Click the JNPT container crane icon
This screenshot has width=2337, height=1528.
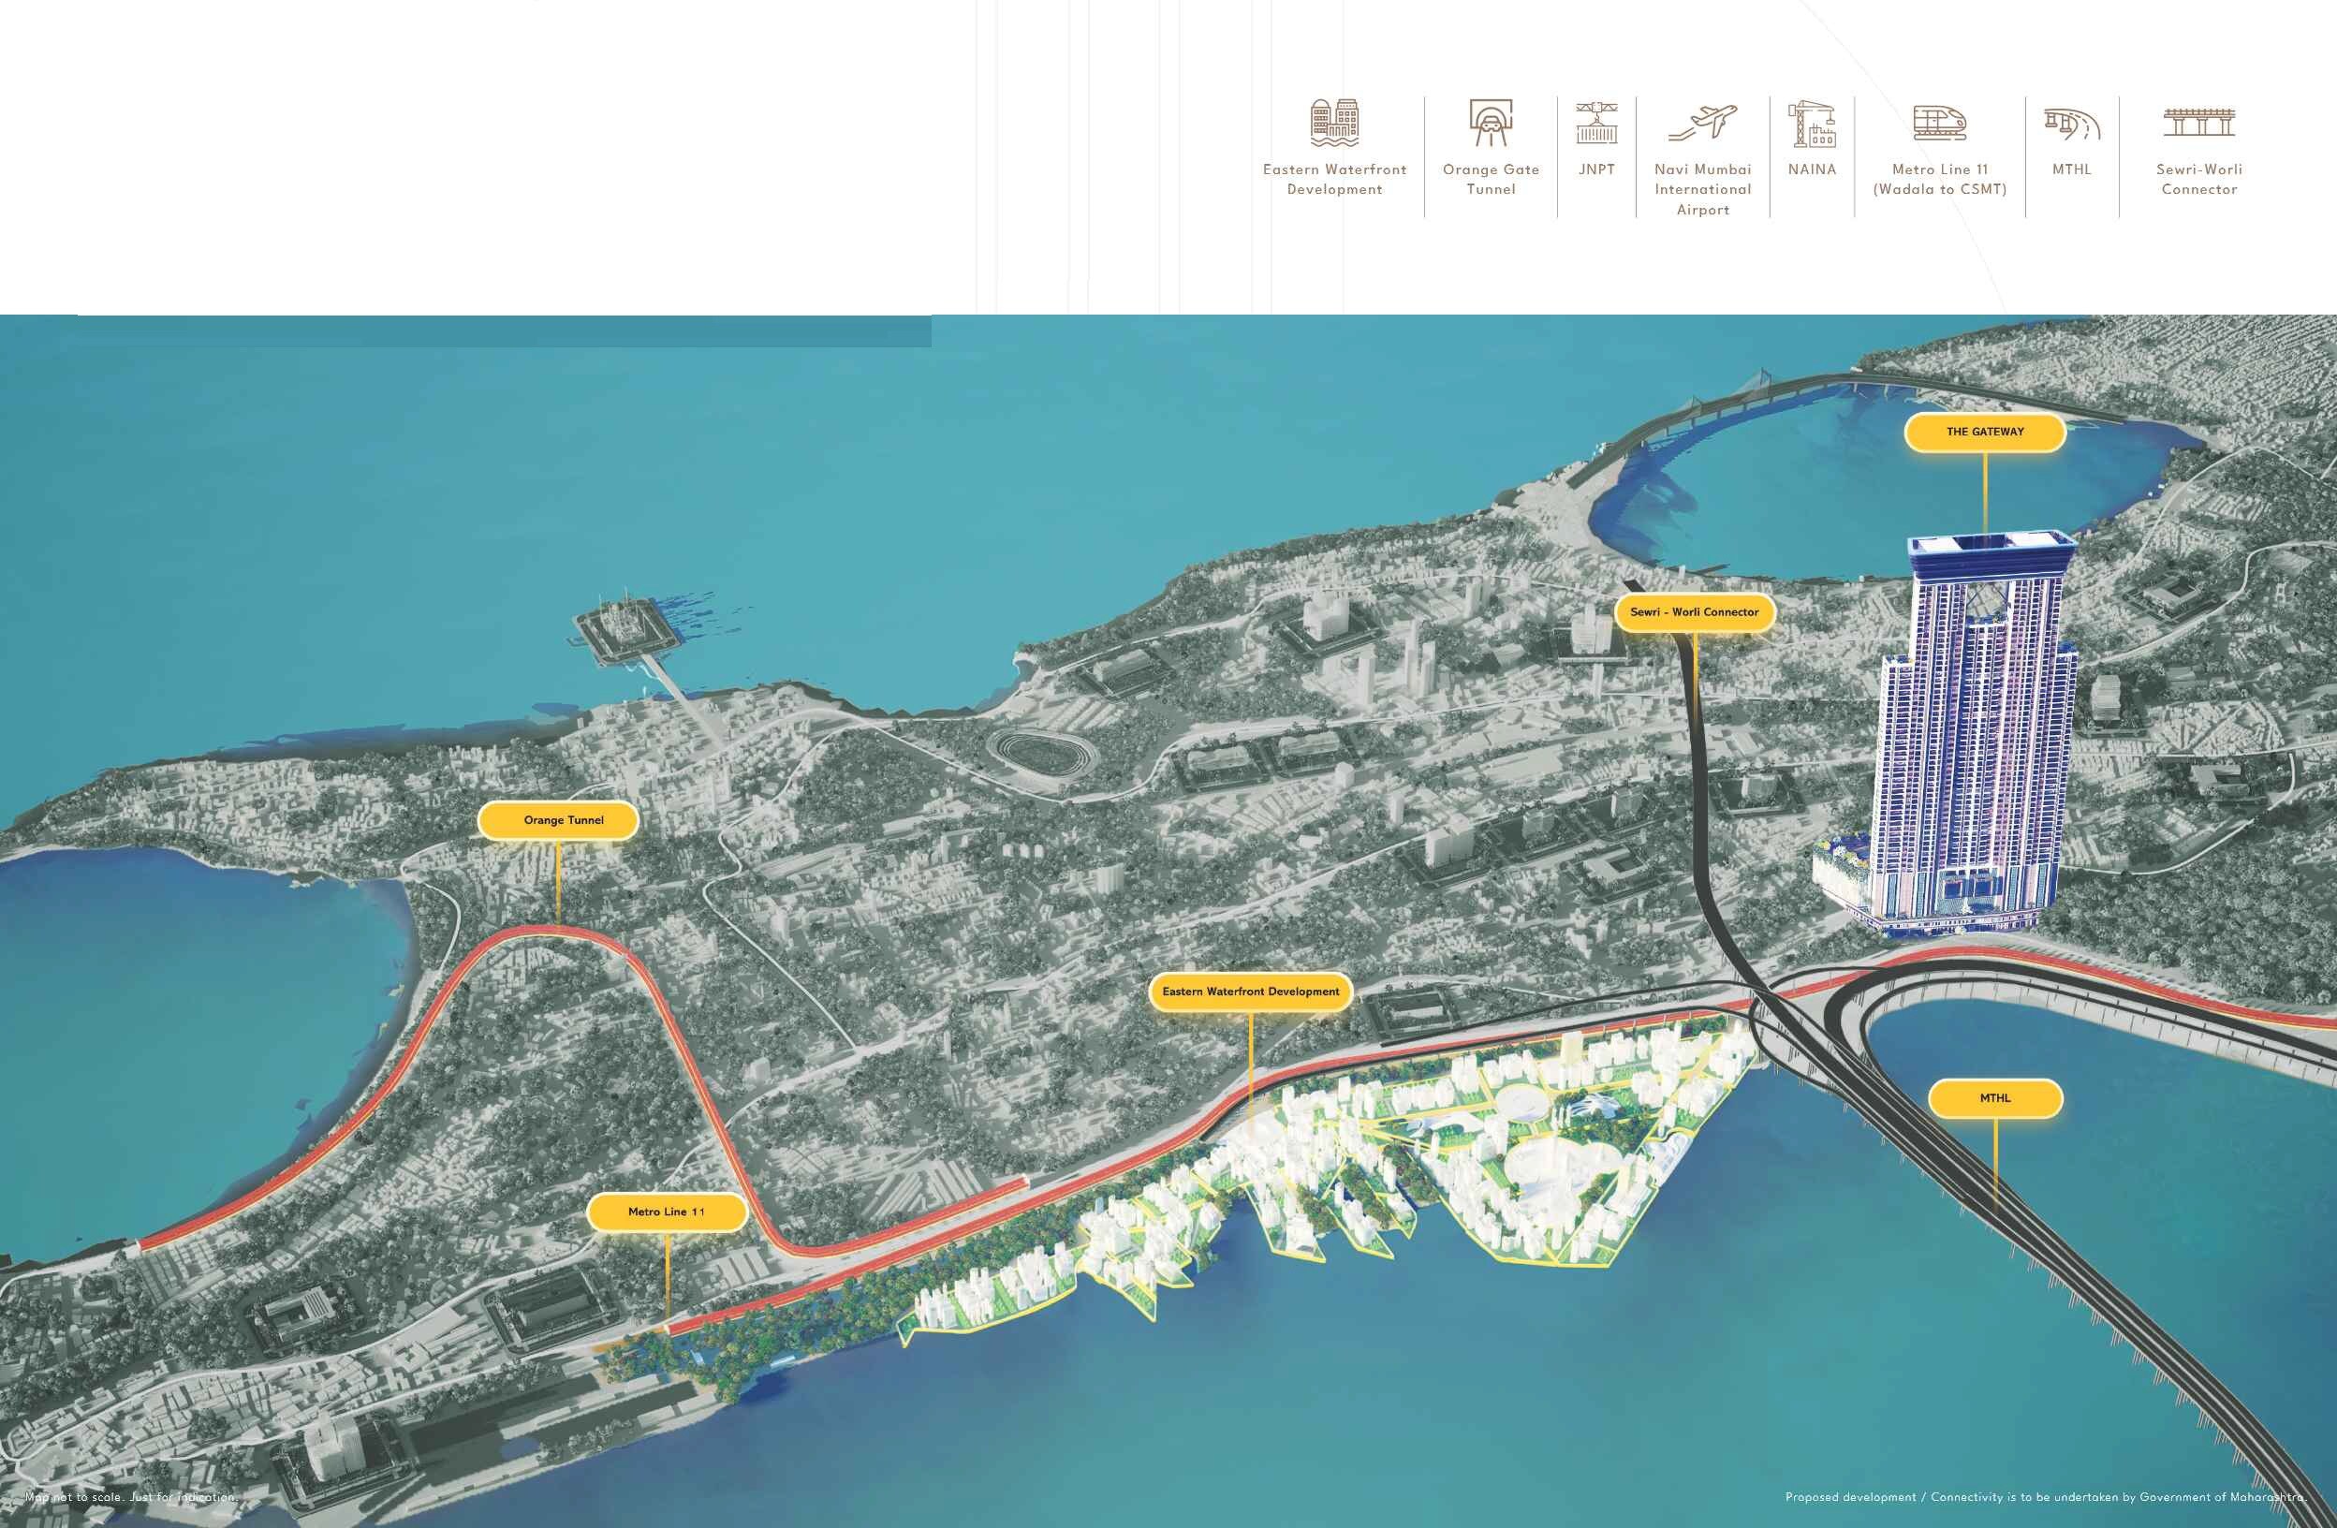(1596, 123)
